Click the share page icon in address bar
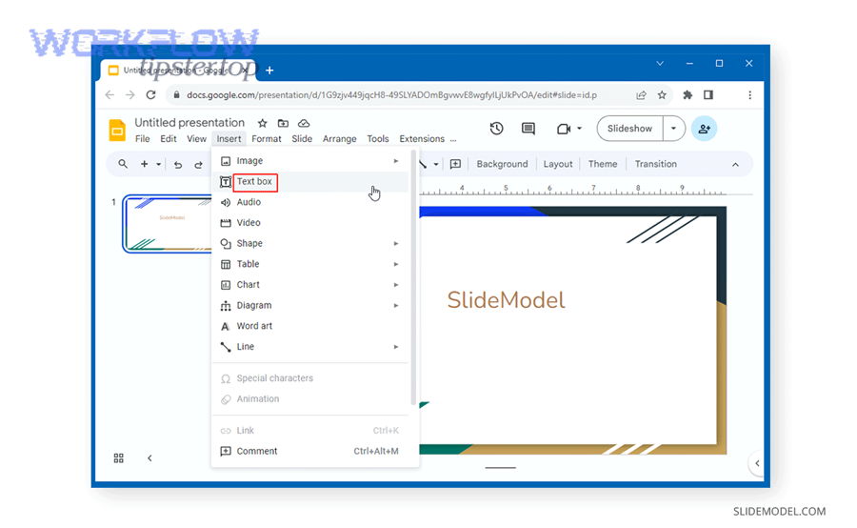The width and height of the screenshot is (857, 528). coord(641,95)
